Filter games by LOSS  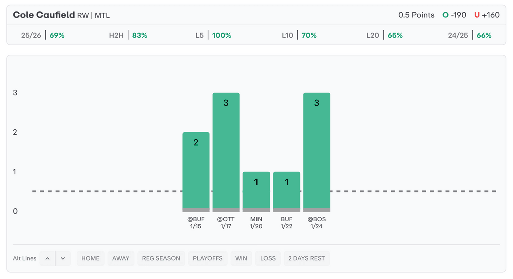[268, 258]
